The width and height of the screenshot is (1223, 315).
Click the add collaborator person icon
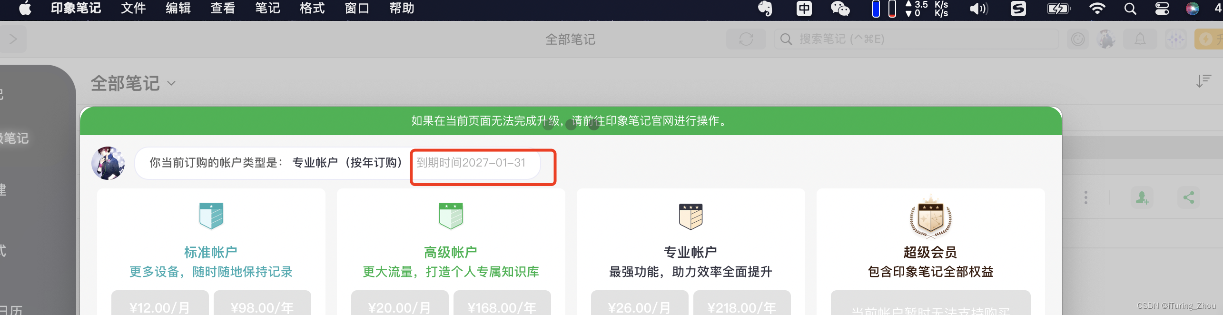coord(1142,197)
